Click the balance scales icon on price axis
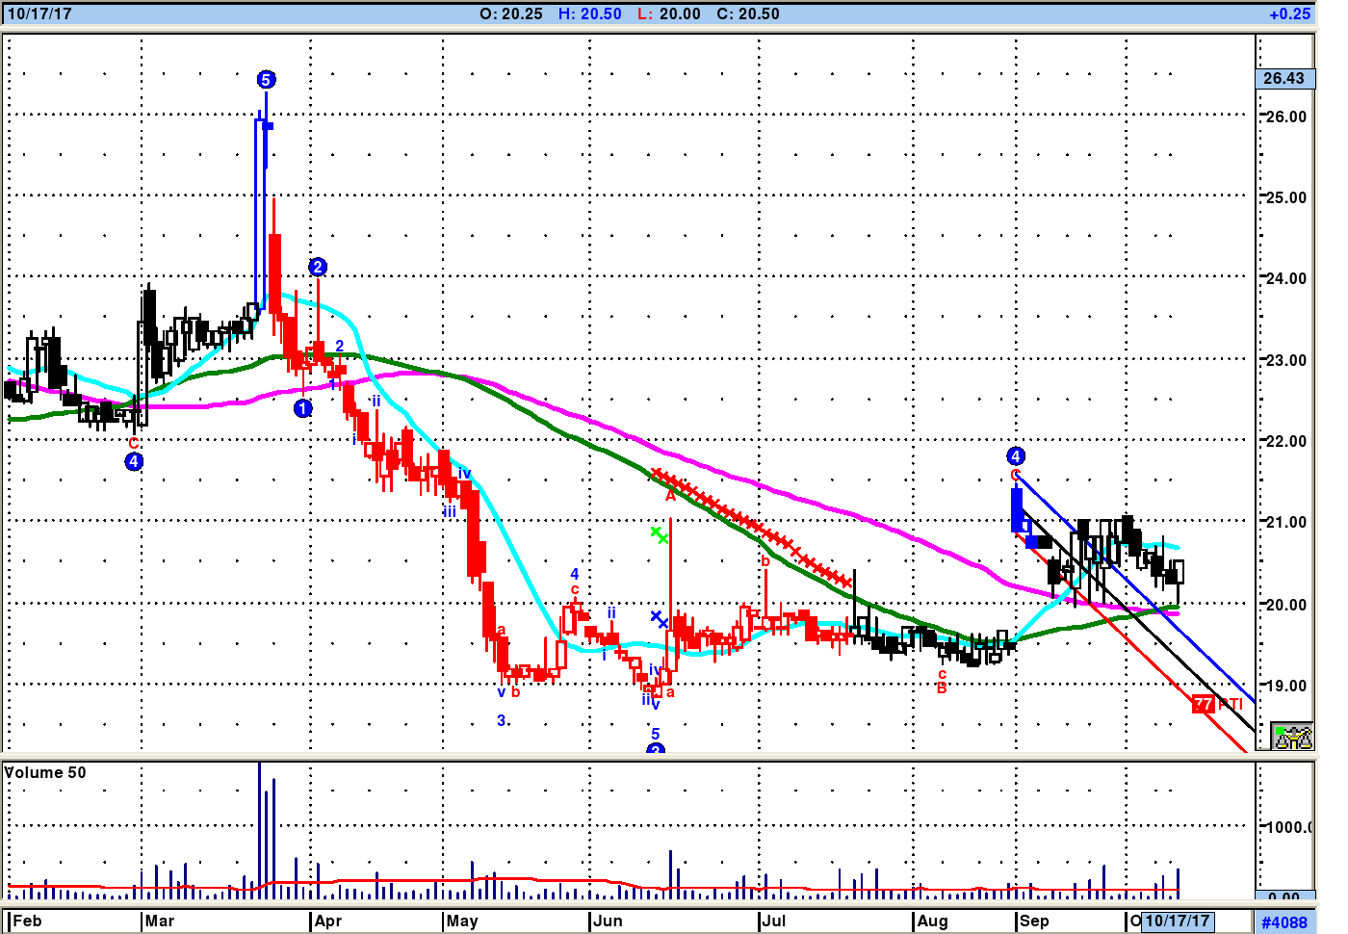 click(1292, 737)
